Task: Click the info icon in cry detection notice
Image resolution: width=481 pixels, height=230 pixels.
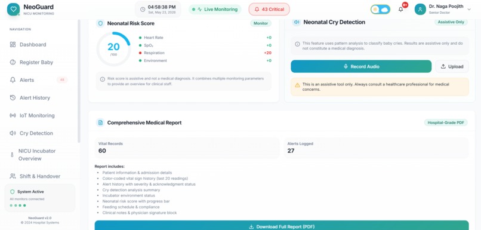Action: pos(297,44)
